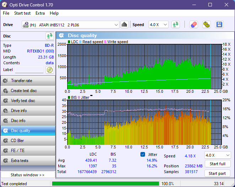The image size is (235, 187).
Task: Open the drive selection dropdown
Action: 116,25
